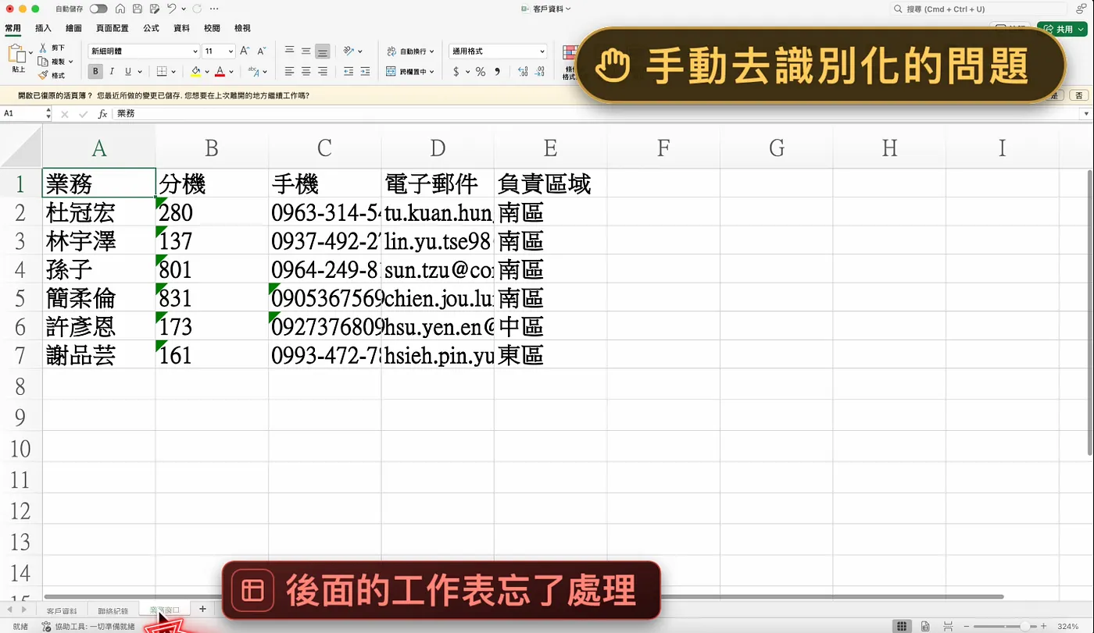Screen dimensions: 1094x633
Task: Click the 共用 share button
Action: coord(1062,29)
